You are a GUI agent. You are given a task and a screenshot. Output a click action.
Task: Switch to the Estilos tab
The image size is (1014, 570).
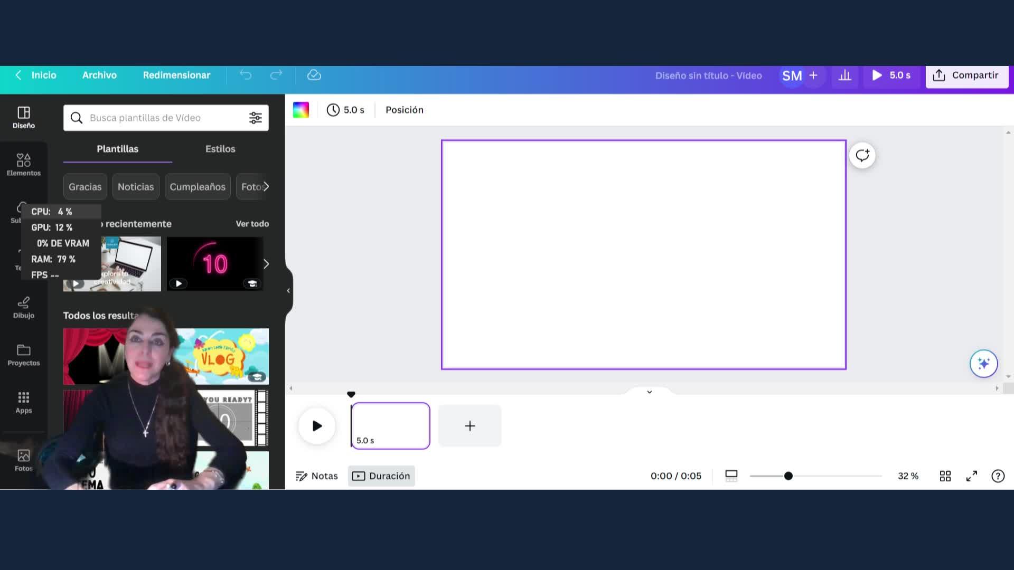point(220,149)
